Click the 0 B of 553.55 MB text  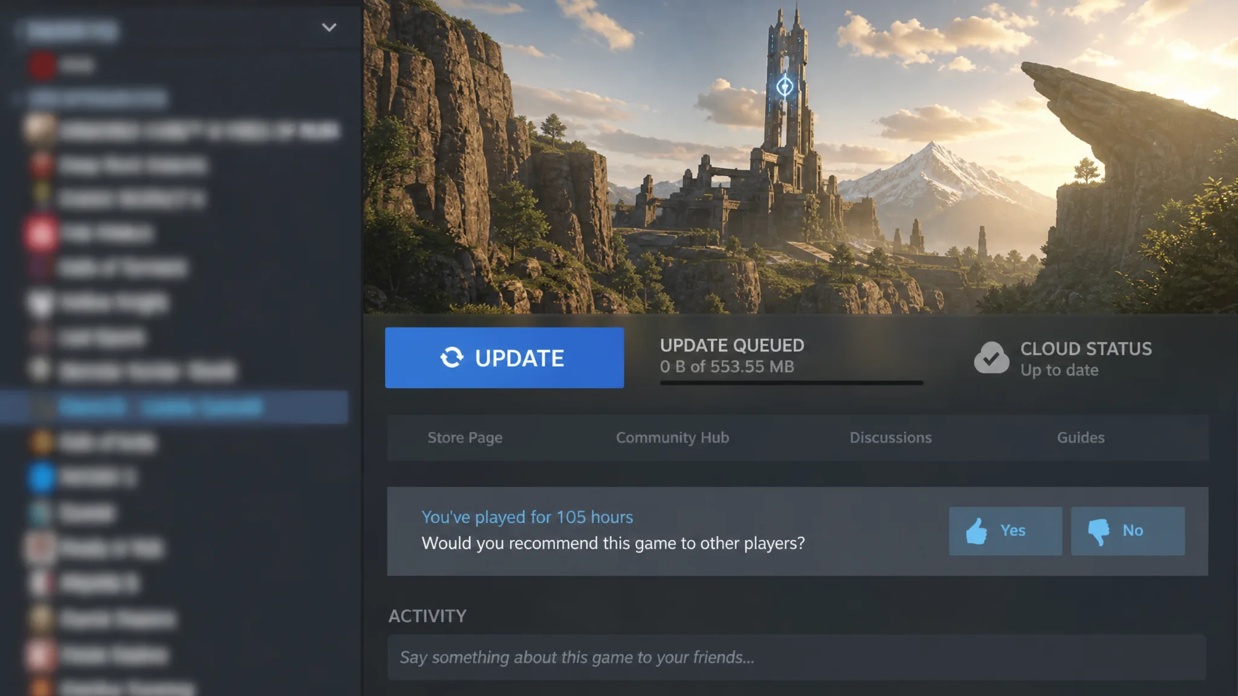tap(727, 367)
